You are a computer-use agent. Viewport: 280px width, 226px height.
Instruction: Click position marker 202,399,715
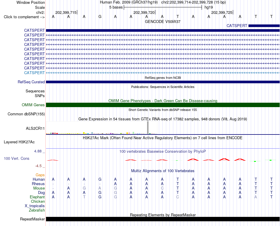[66, 12]
